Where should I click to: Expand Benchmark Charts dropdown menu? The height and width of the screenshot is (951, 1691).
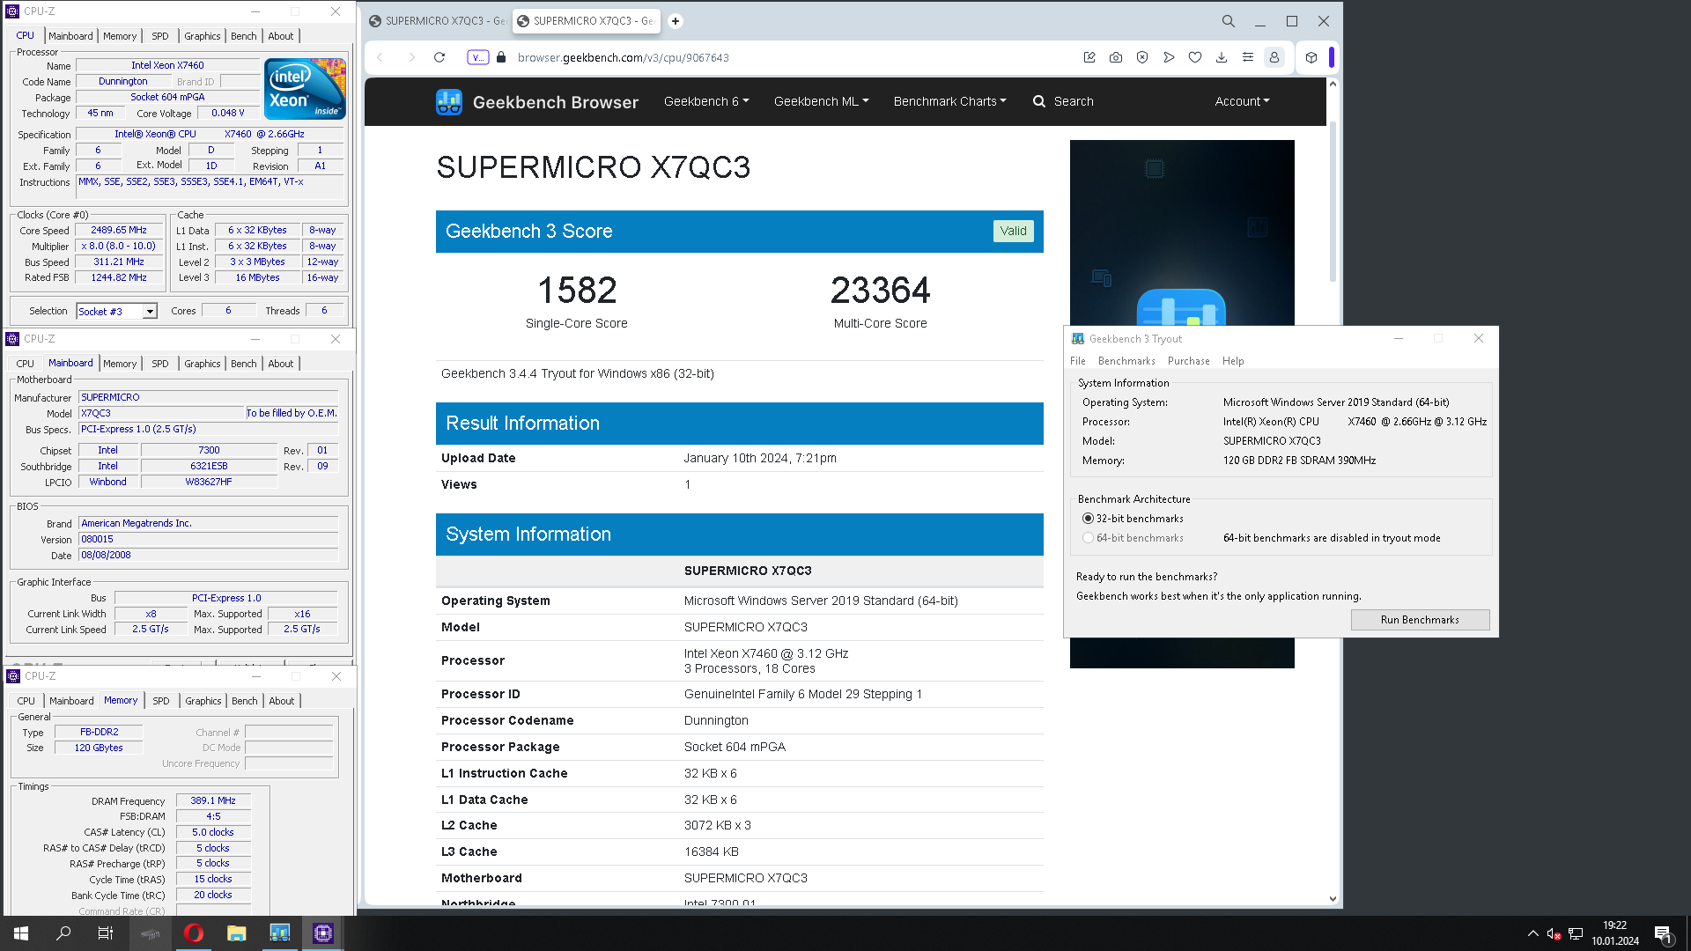(949, 101)
